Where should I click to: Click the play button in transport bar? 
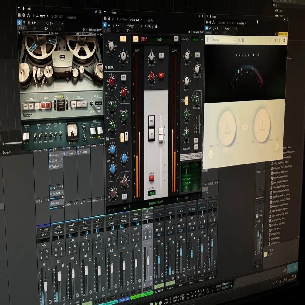pyautogui.click(x=156, y=303)
